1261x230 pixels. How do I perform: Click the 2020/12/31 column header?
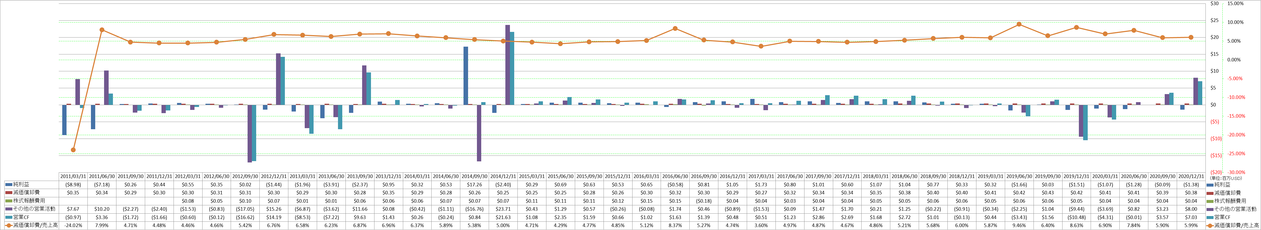click(x=1191, y=176)
